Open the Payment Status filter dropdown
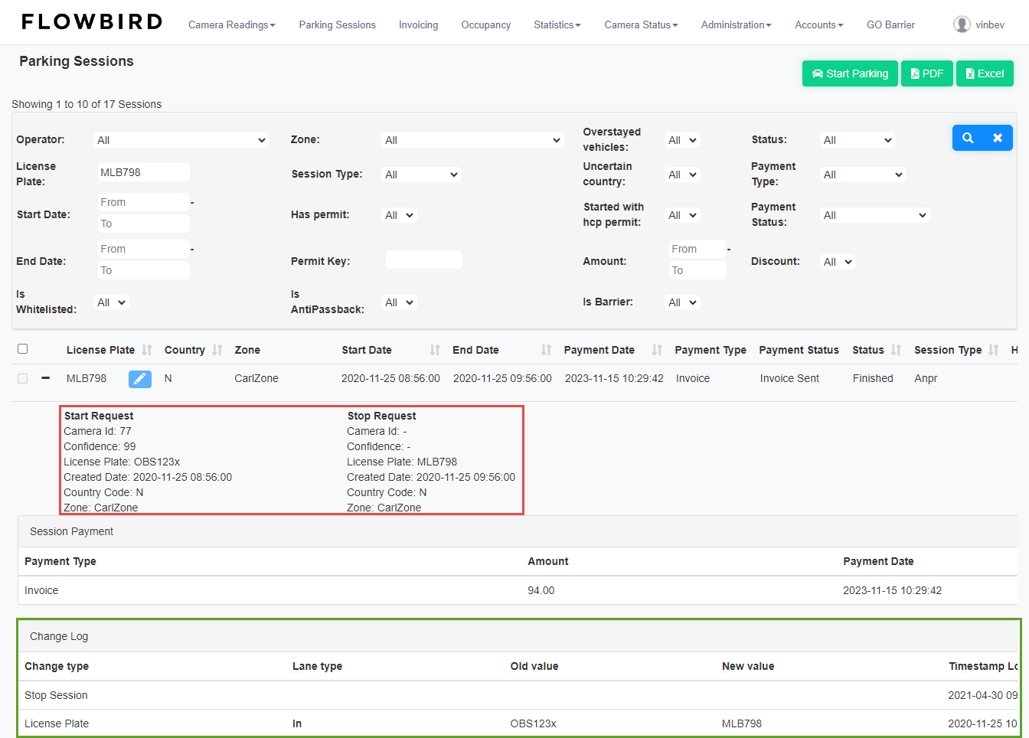This screenshot has height=738, width=1029. coord(874,215)
